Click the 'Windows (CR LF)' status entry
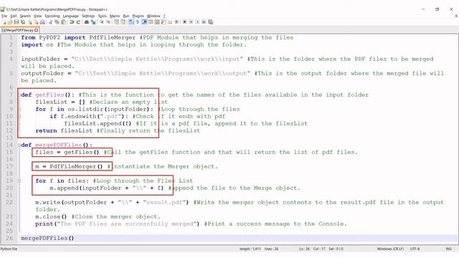 point(390,249)
